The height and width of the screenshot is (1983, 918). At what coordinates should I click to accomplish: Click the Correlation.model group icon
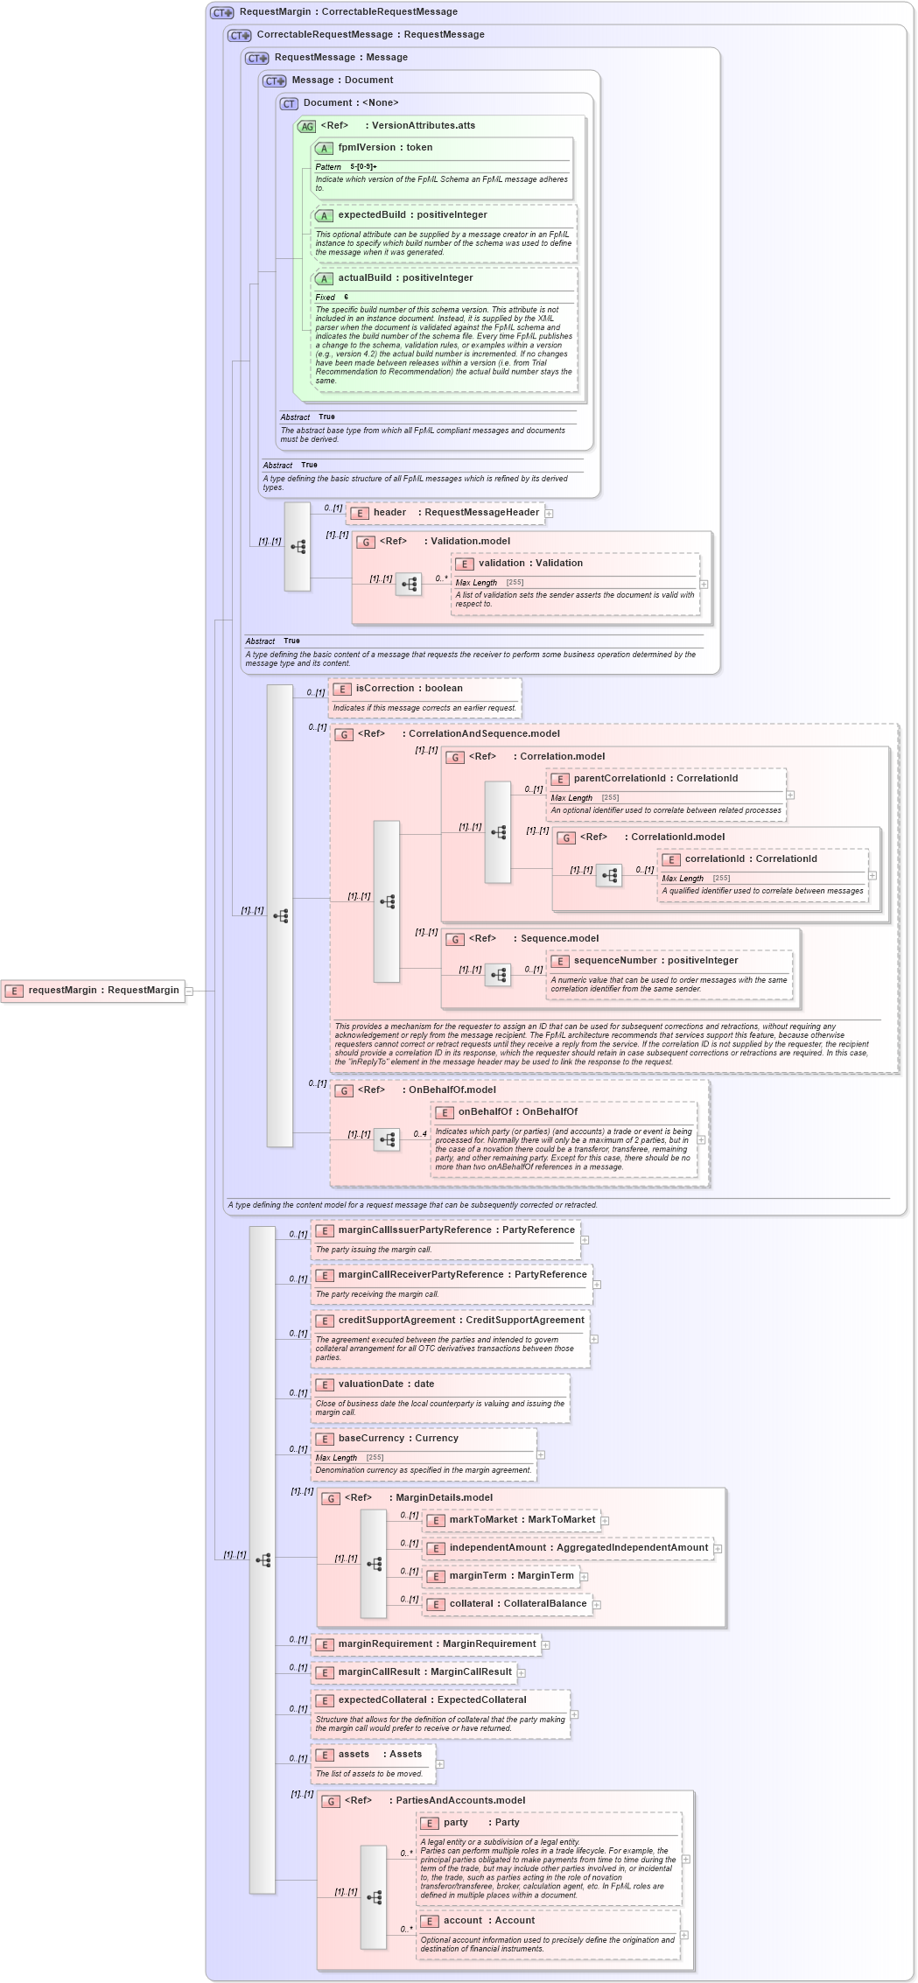(455, 757)
